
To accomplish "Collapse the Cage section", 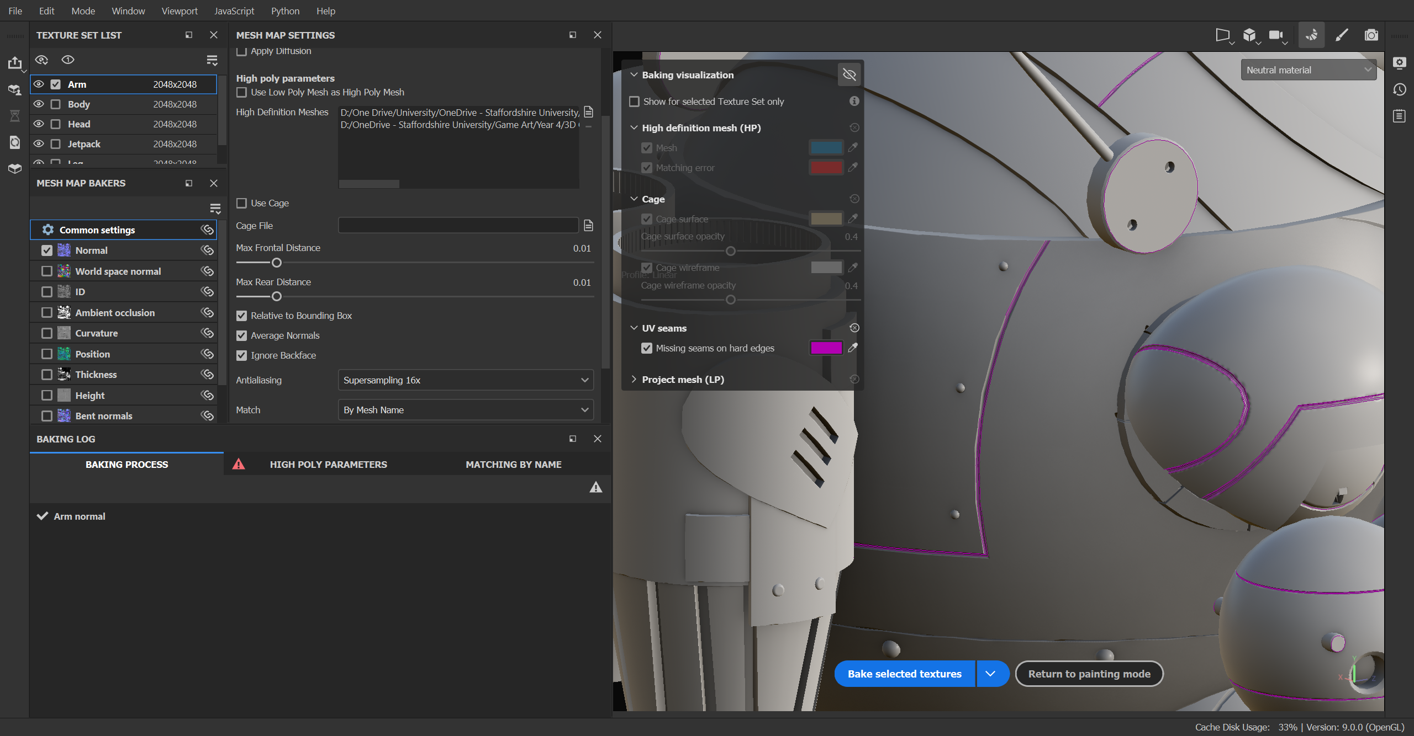I will click(634, 199).
